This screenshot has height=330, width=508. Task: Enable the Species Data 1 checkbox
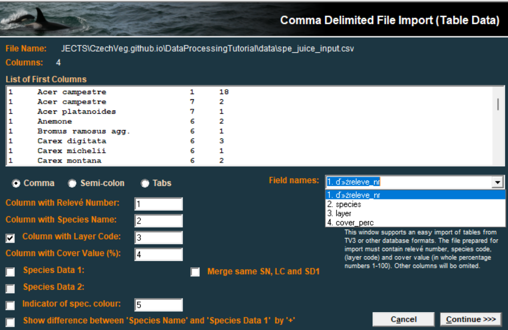[10, 272]
